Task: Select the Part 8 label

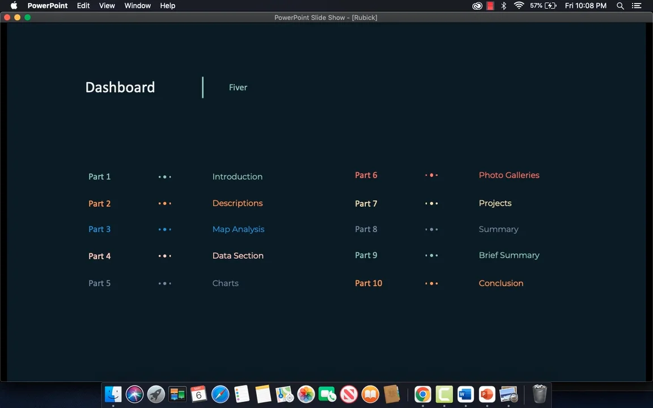Action: click(366, 229)
